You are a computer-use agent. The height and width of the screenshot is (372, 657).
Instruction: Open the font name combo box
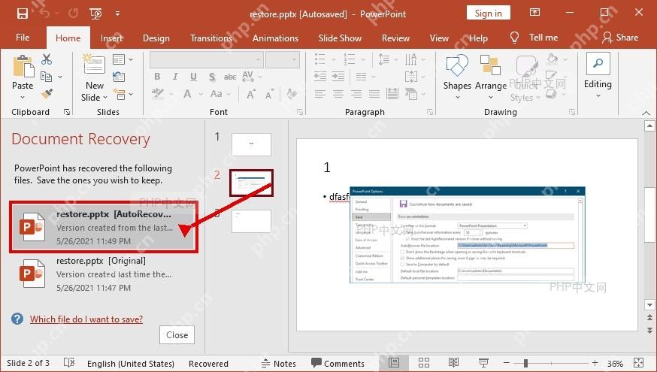click(x=207, y=59)
